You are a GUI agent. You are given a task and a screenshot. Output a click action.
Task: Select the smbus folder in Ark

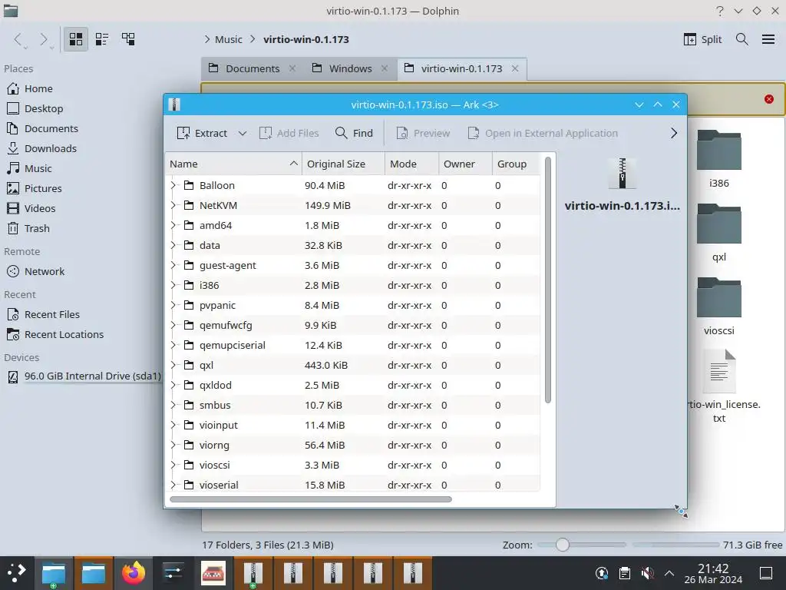(x=353, y=405)
